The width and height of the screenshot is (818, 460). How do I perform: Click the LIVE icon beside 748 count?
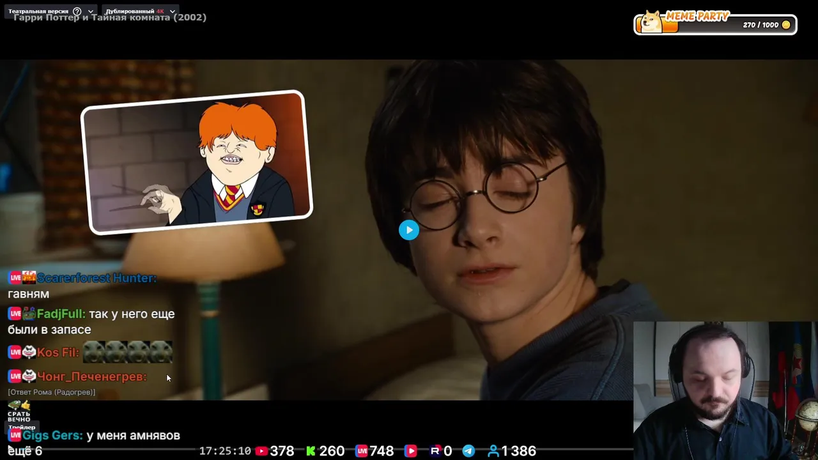click(362, 451)
